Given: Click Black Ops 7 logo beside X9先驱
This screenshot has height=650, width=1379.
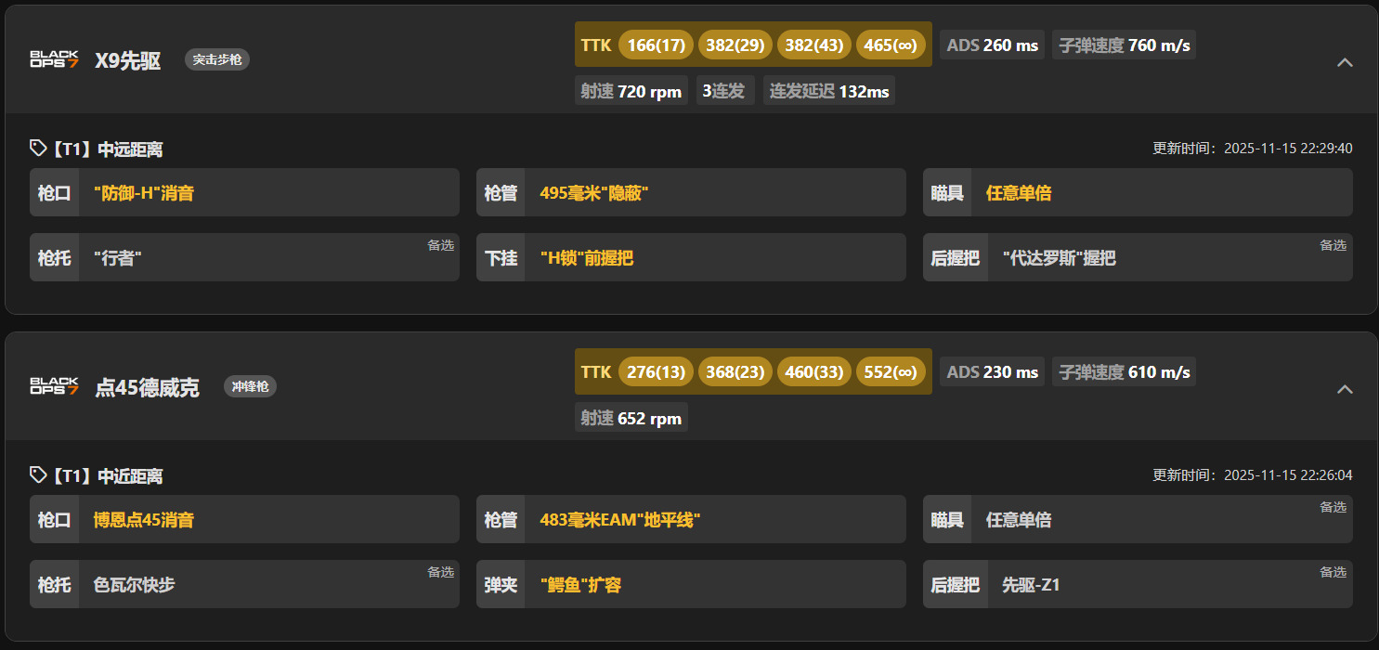Looking at the screenshot, I should pyautogui.click(x=54, y=60).
